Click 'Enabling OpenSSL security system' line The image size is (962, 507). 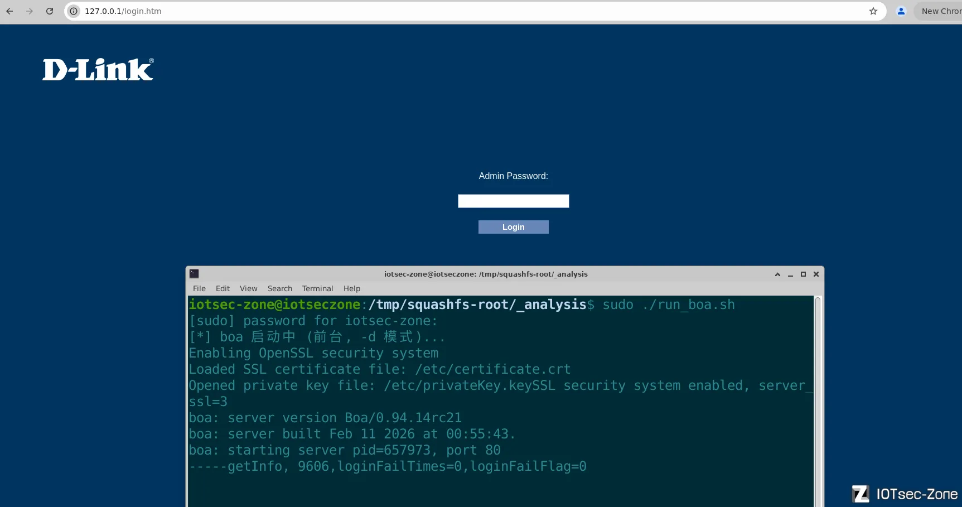coord(313,353)
